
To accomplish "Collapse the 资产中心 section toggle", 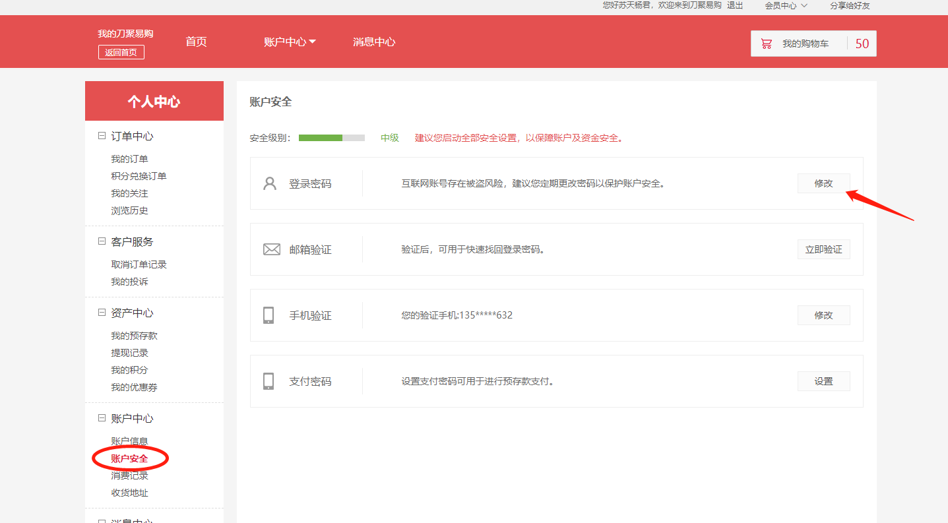I will [x=102, y=313].
